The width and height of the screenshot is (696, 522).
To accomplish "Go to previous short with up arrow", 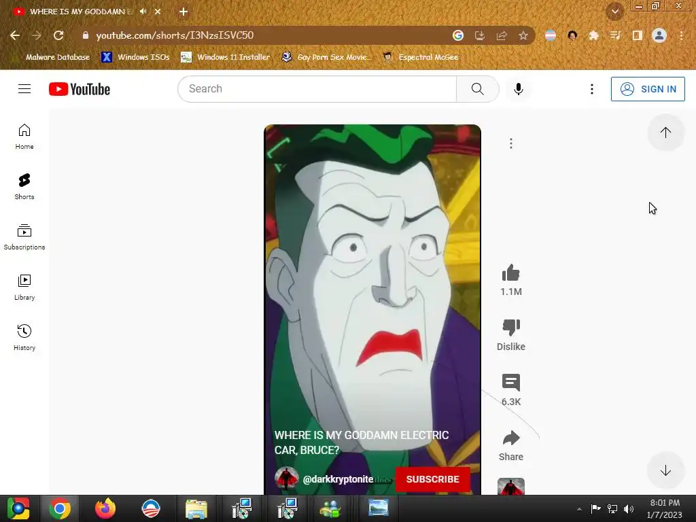I will coord(665,133).
